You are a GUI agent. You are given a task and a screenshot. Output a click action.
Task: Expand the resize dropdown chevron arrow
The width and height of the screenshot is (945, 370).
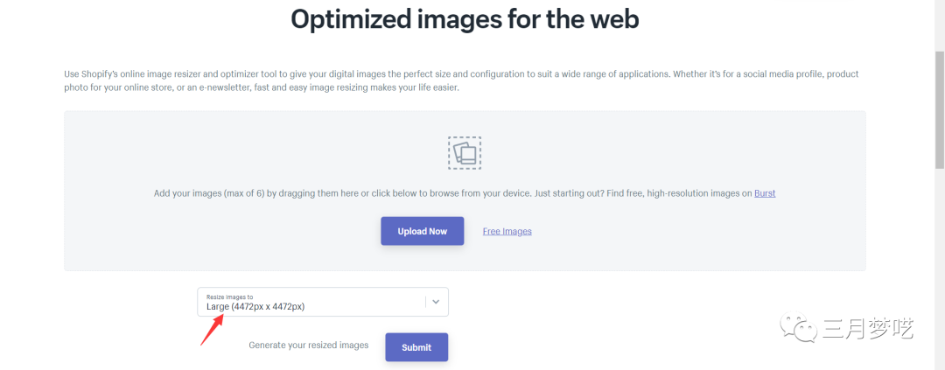coord(437,302)
